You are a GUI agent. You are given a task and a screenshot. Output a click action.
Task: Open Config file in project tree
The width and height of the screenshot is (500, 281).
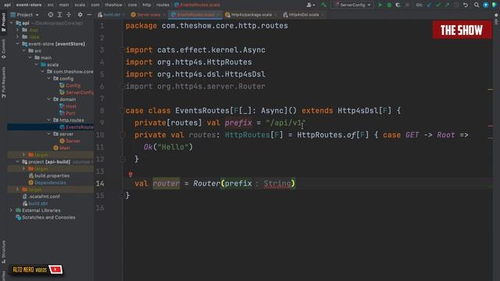coord(73,85)
